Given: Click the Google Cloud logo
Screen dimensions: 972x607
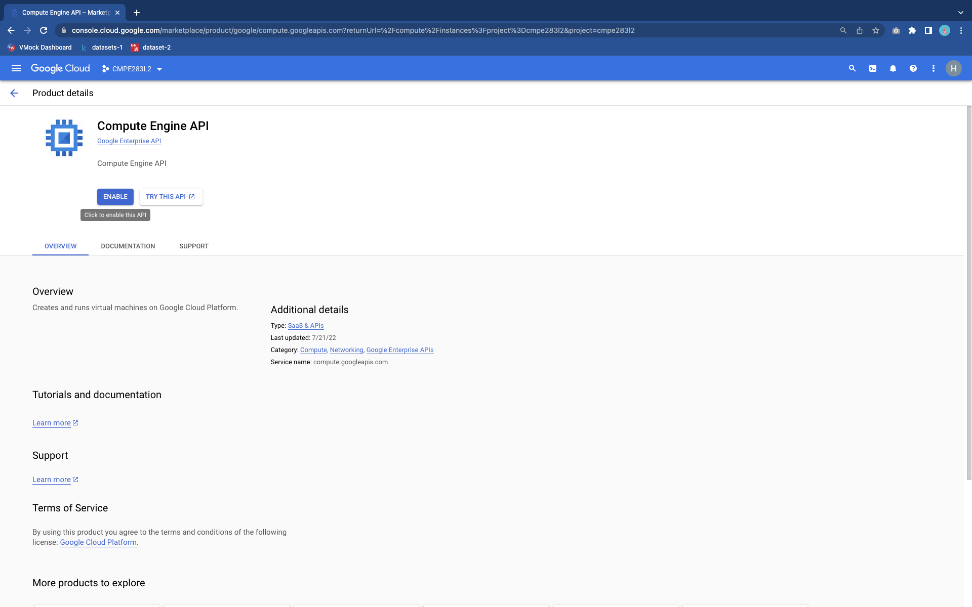Looking at the screenshot, I should [x=60, y=68].
